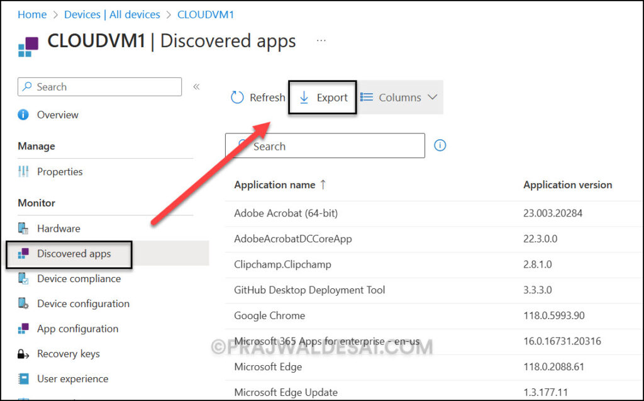Click the magnifier icon in sidebar search

pyautogui.click(x=27, y=86)
